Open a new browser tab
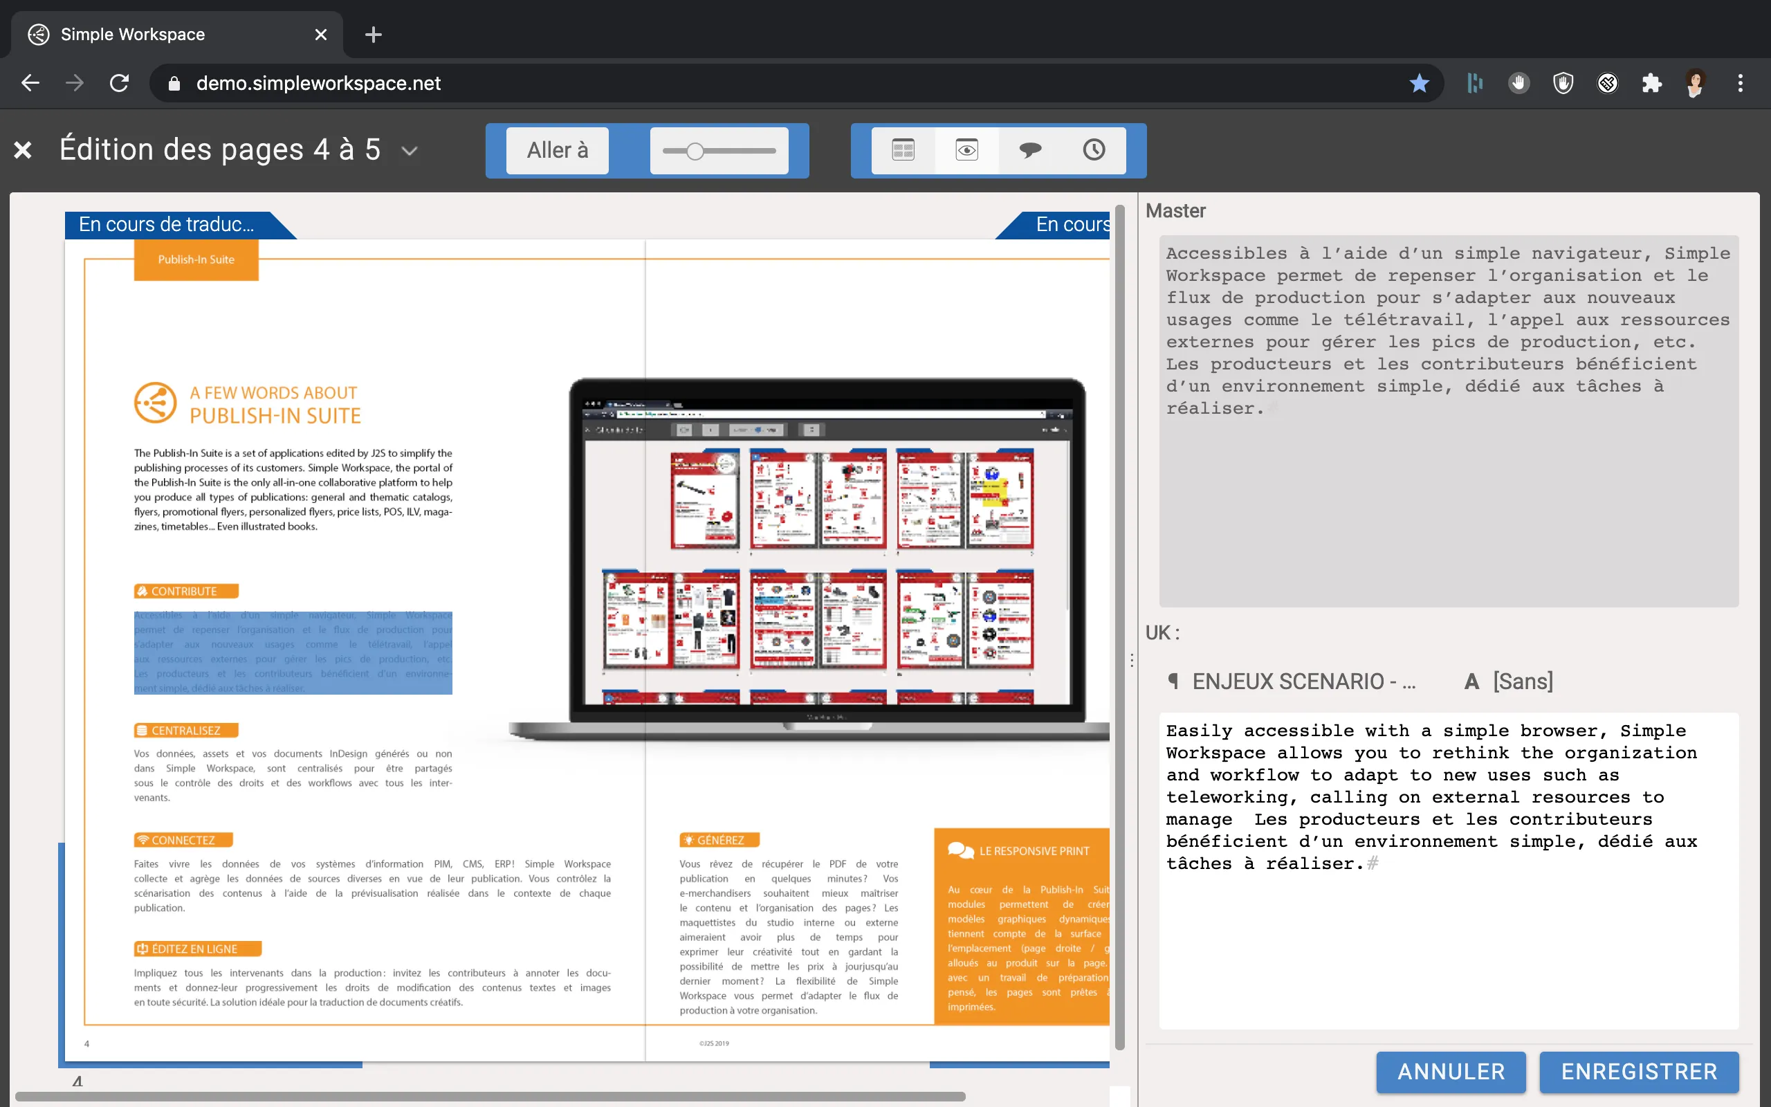 click(374, 35)
